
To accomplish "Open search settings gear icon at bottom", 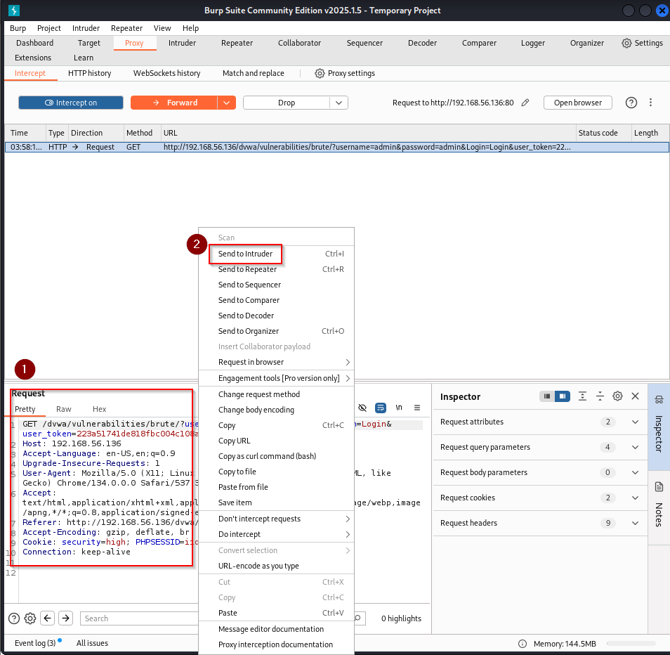I will 30,618.
